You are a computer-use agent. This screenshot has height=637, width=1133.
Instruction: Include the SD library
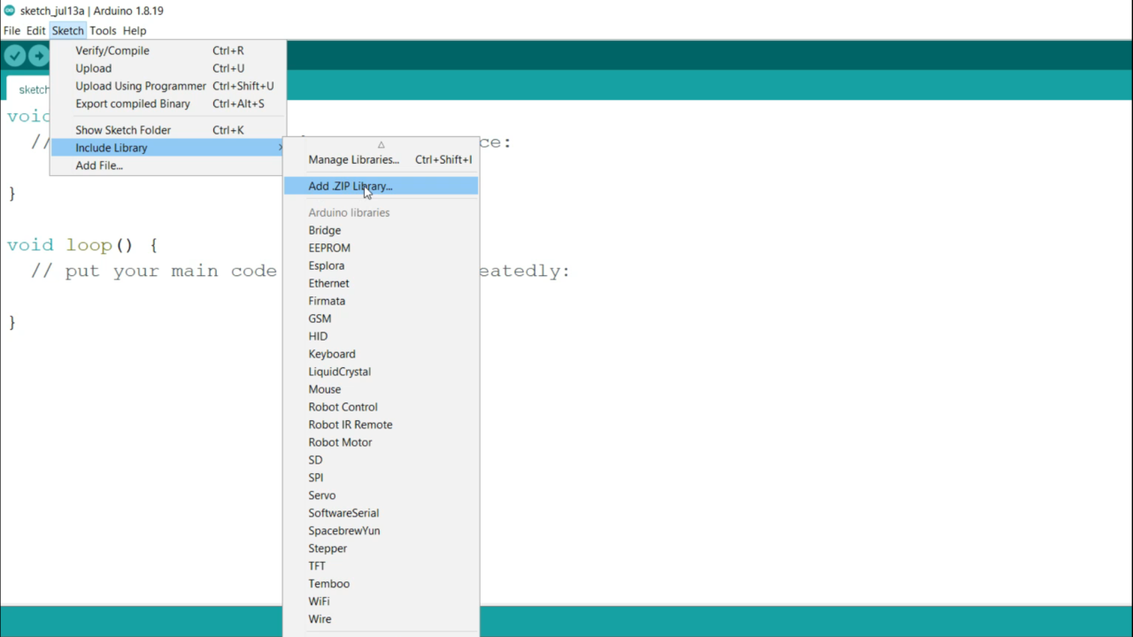pyautogui.click(x=381, y=460)
